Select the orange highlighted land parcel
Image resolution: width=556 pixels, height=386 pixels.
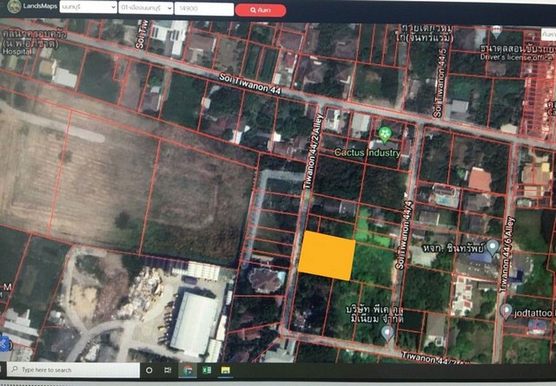(328, 256)
